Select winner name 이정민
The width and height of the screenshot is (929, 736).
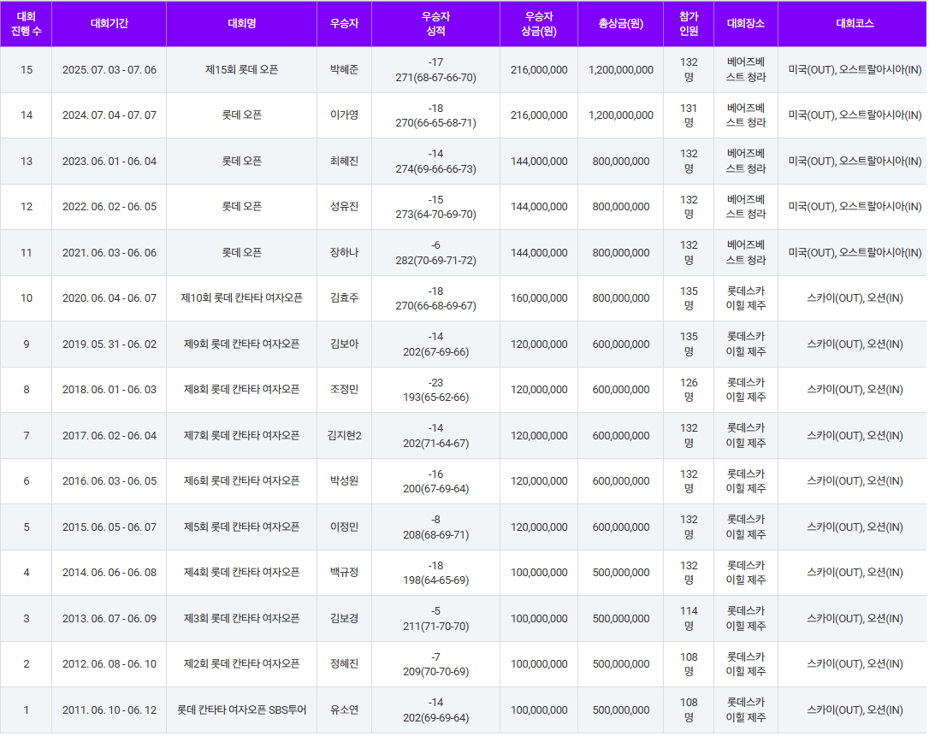coord(344,527)
